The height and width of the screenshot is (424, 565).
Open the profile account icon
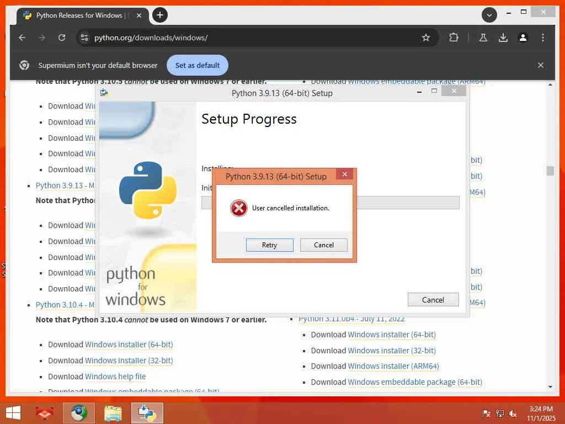click(x=523, y=38)
